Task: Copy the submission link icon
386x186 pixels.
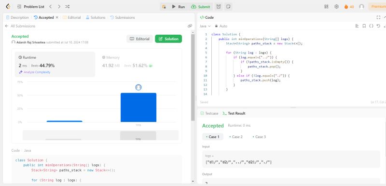Action: (x=190, y=26)
